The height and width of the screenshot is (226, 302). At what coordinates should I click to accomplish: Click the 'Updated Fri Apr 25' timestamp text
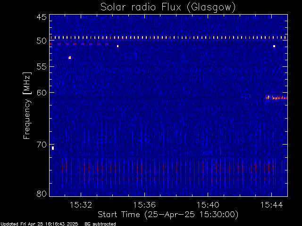tap(39, 224)
